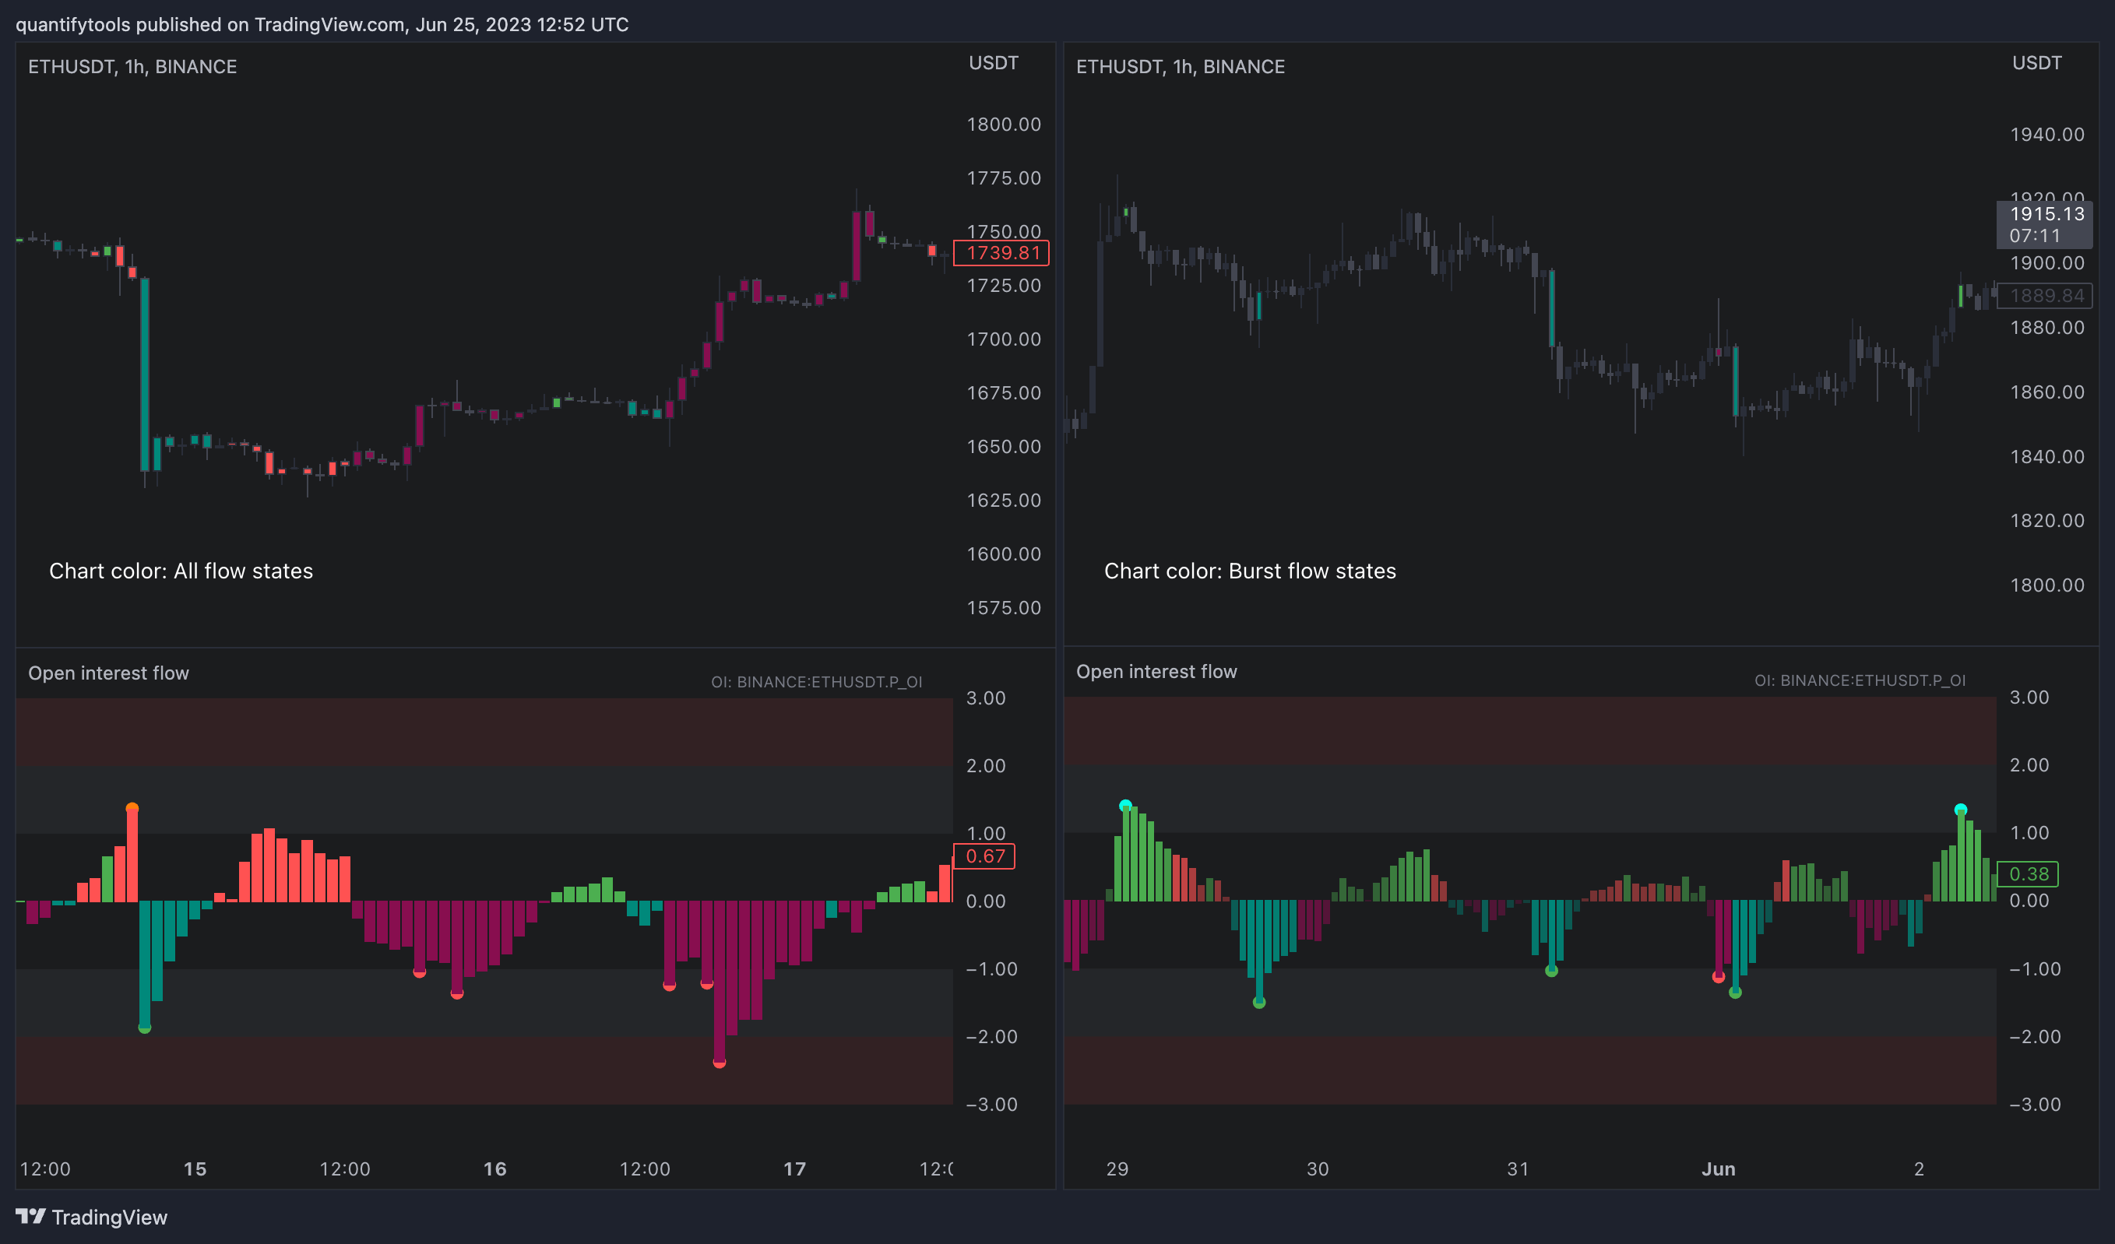The width and height of the screenshot is (2115, 1244).
Task: Click the large teal drop candle on left chart
Action: pos(144,374)
